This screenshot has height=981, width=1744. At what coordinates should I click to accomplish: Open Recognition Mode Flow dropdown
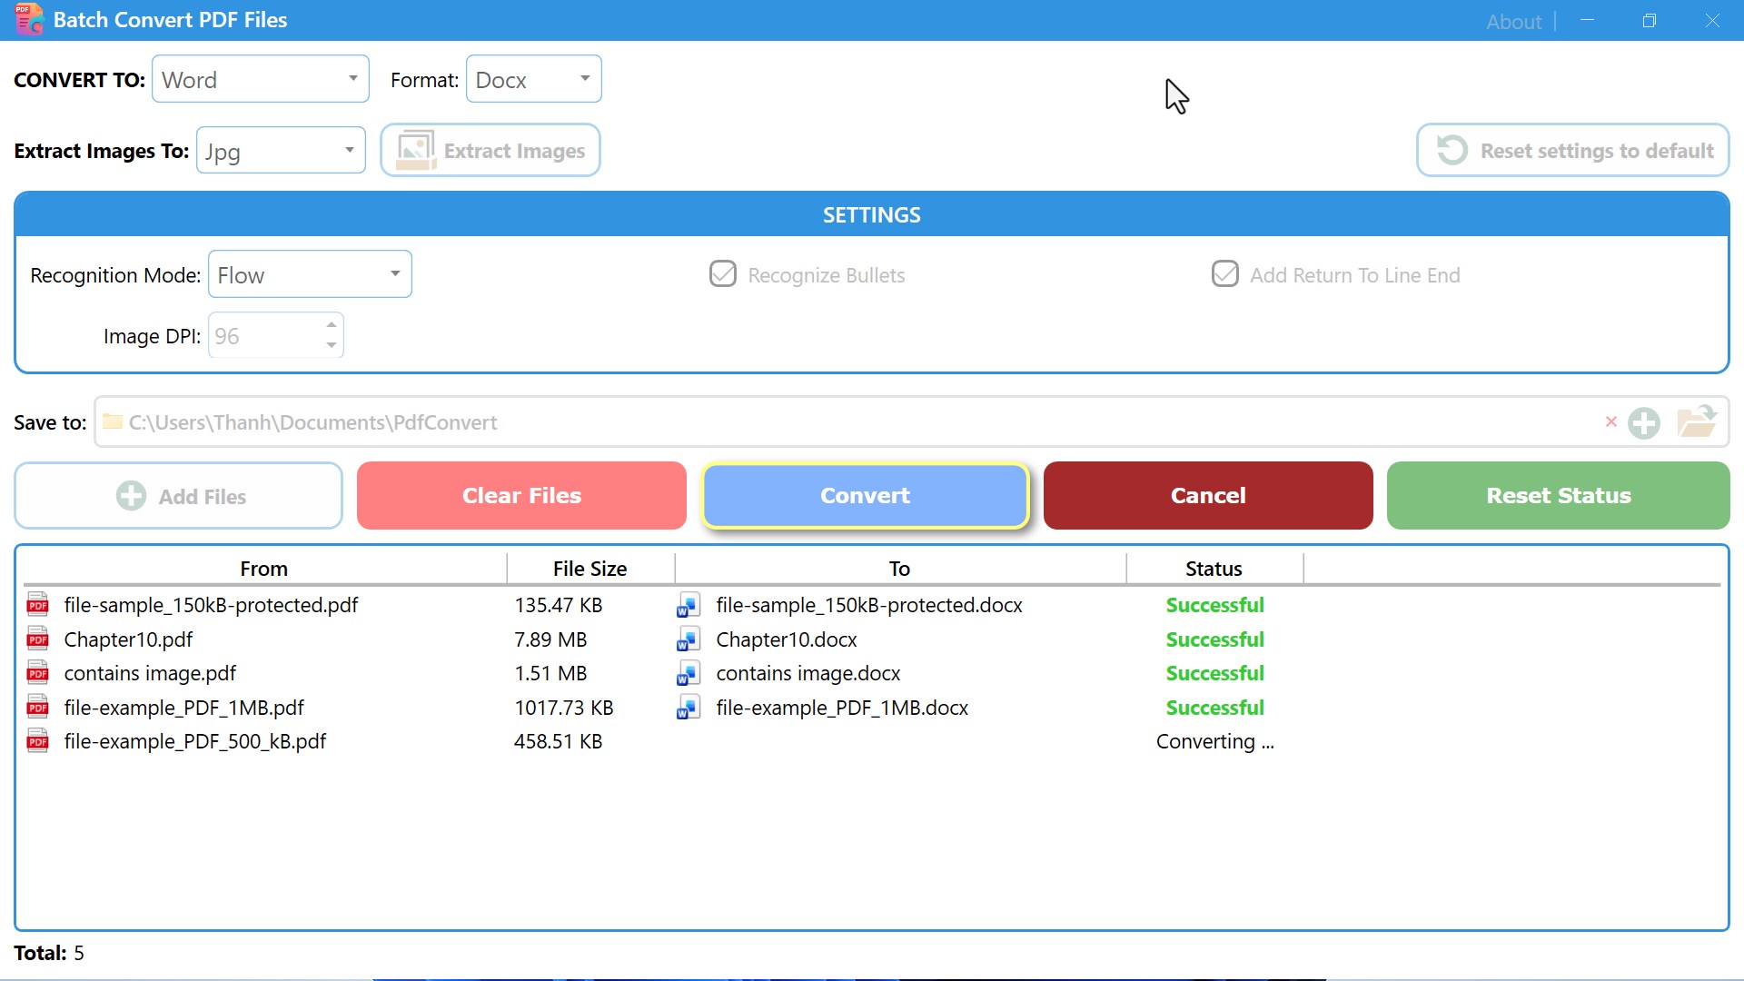point(310,274)
